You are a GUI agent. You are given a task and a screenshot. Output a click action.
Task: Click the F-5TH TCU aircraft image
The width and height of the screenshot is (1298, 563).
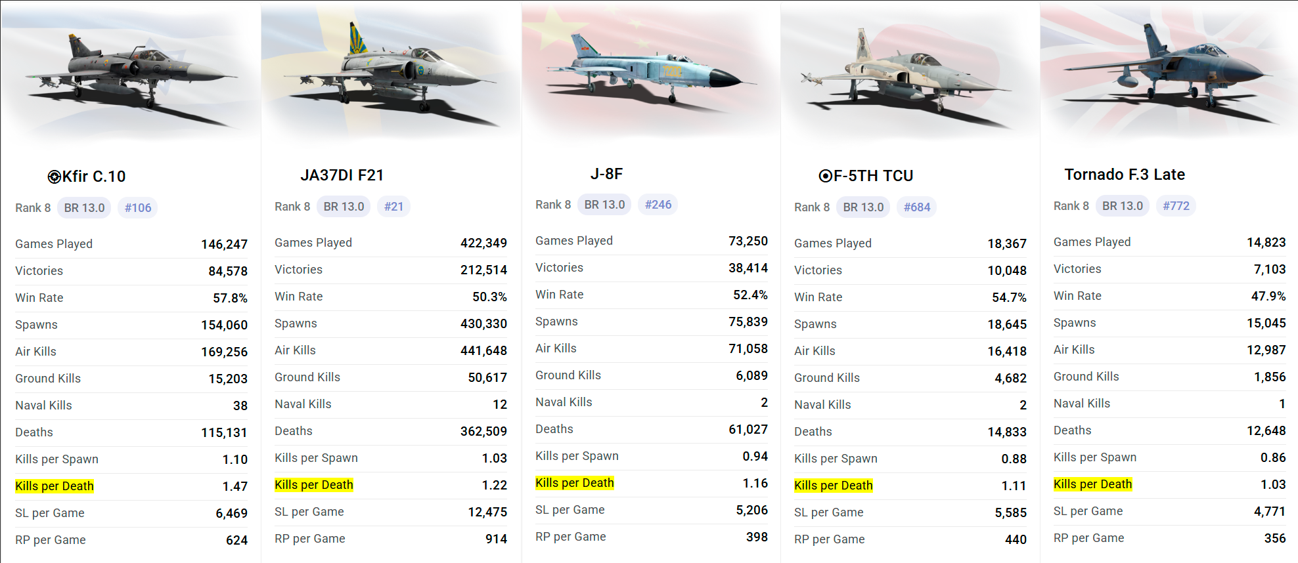click(910, 72)
